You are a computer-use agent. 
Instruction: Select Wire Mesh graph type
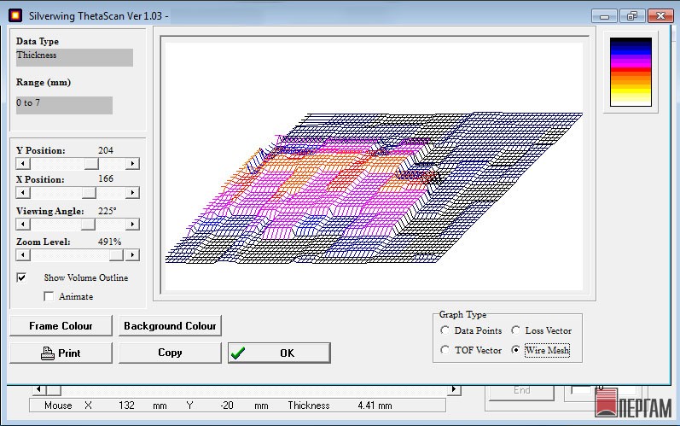[515, 350]
